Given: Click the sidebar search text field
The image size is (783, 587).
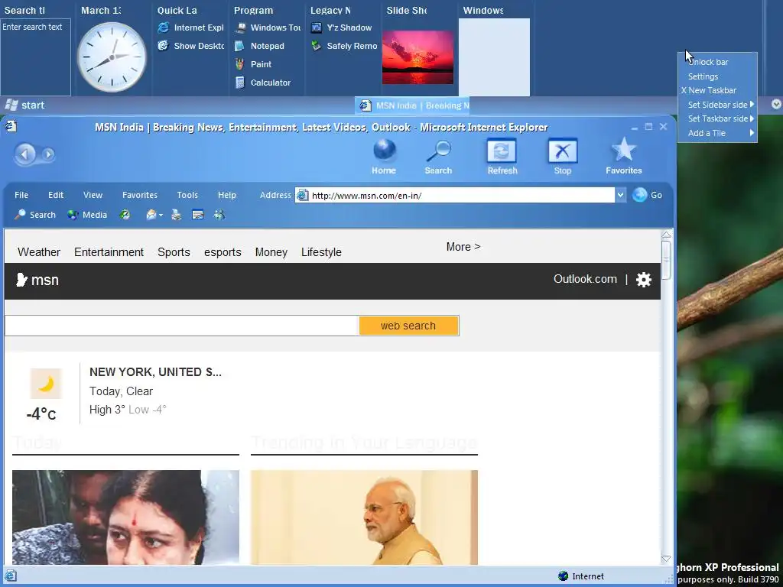Looking at the screenshot, I should click(35, 57).
